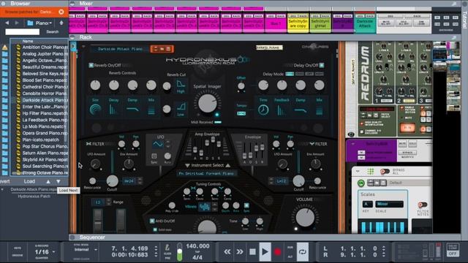This screenshot has height=263, width=468.
Task: Click BYPASS on purple device
Action: (407, 153)
